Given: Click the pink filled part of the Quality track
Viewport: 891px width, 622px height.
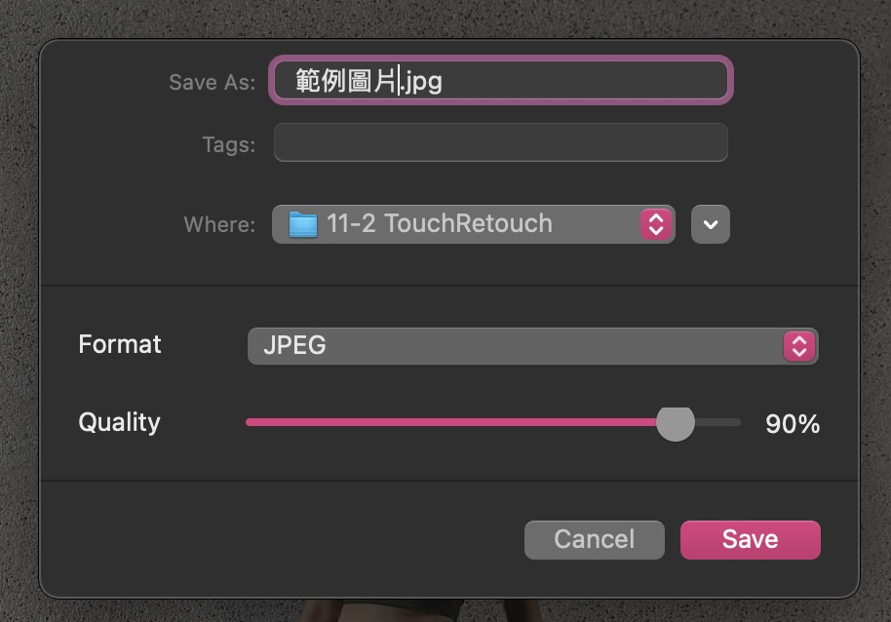Looking at the screenshot, I should pos(450,422).
